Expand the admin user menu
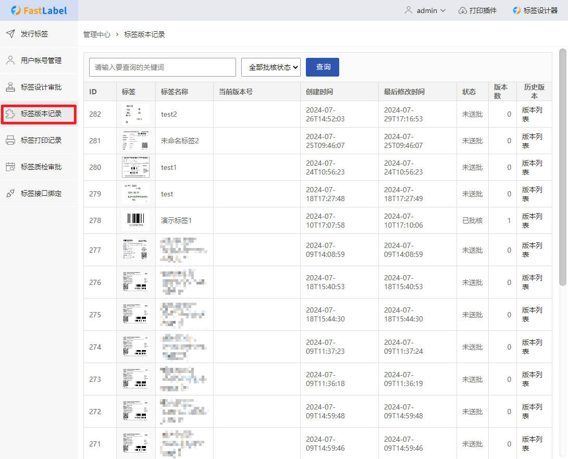Viewport: 568px width, 459px height. [x=425, y=10]
